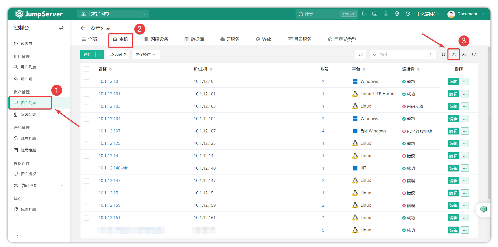Open 账号列表 in the sidebar
The image size is (498, 247).
[x=28, y=138]
